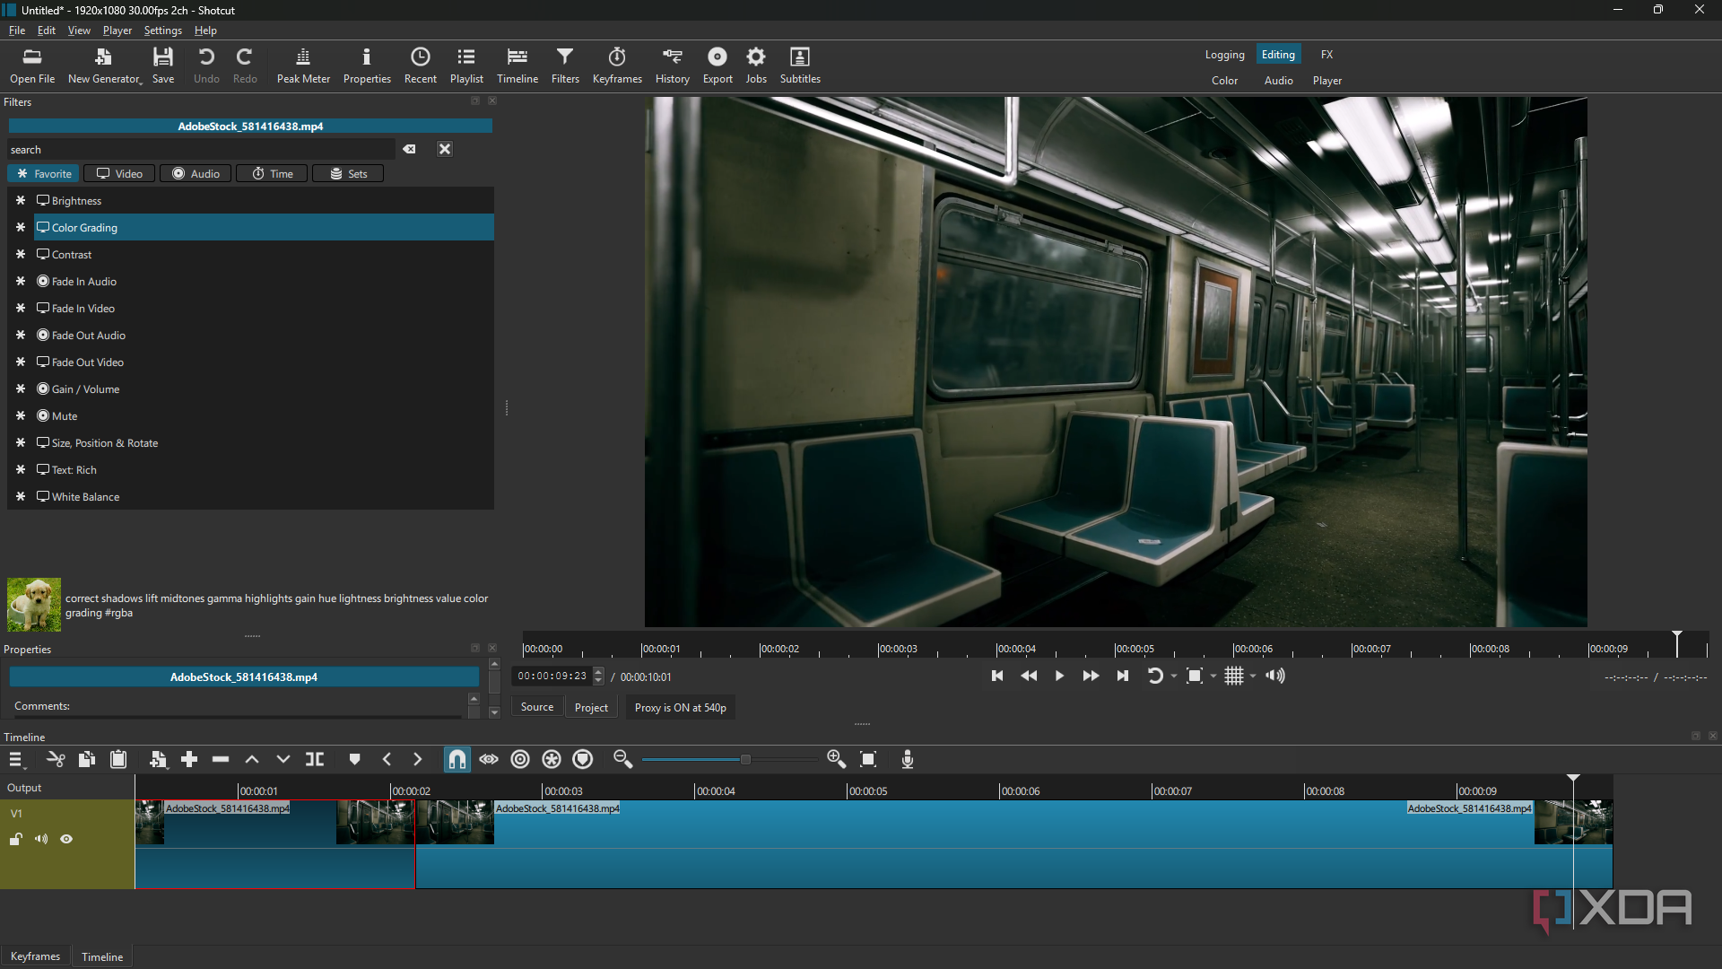Show the Playlist panel

coord(466,65)
